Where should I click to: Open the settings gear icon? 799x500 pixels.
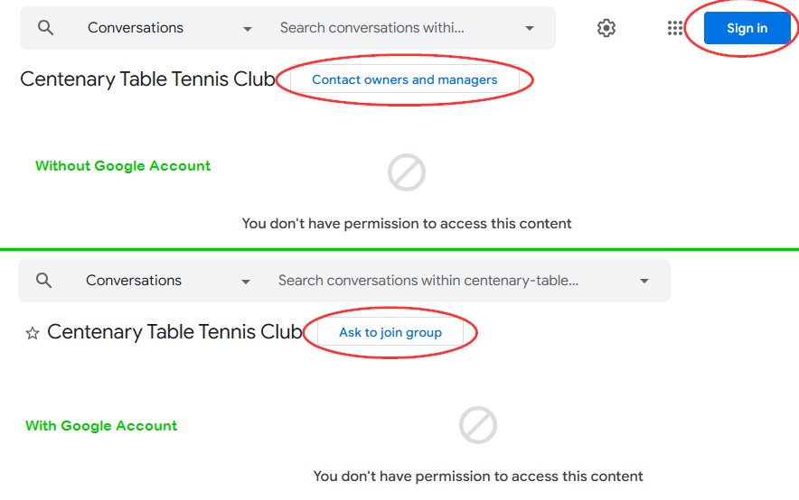pos(606,28)
